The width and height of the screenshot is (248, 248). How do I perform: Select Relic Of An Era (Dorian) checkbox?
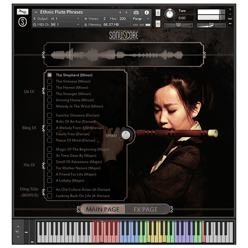(x=49, y=121)
